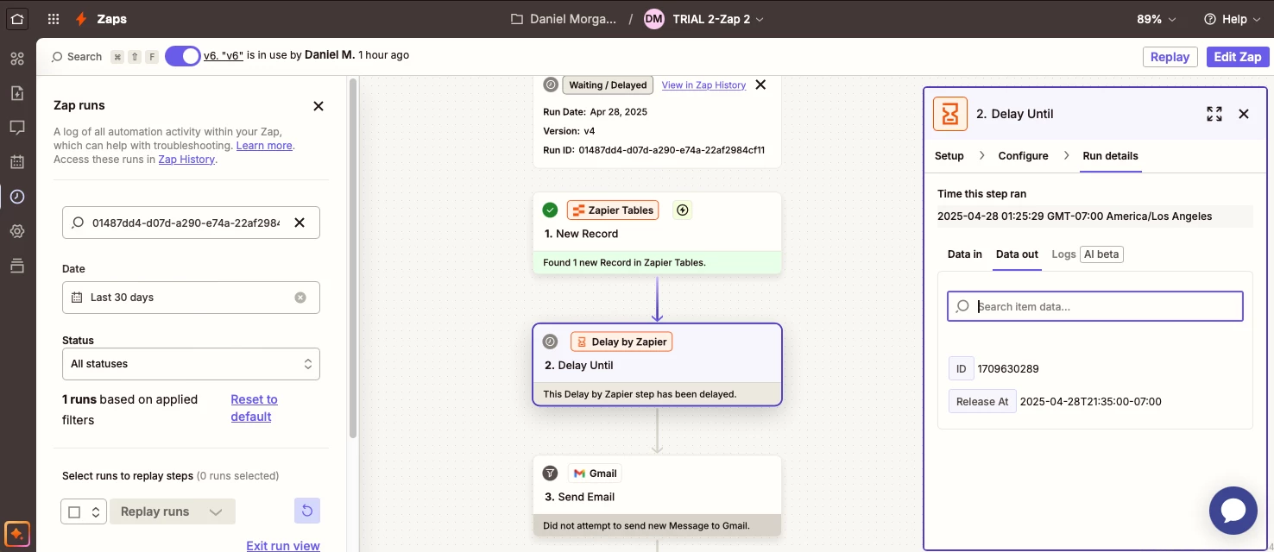
Task: Tick the select all runs checkbox
Action: click(x=74, y=512)
